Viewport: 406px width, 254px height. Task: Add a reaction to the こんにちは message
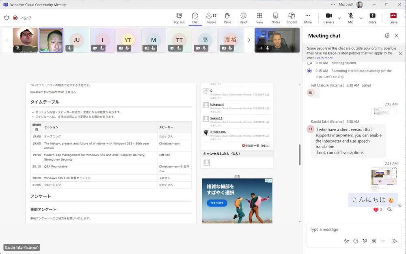click(x=389, y=209)
